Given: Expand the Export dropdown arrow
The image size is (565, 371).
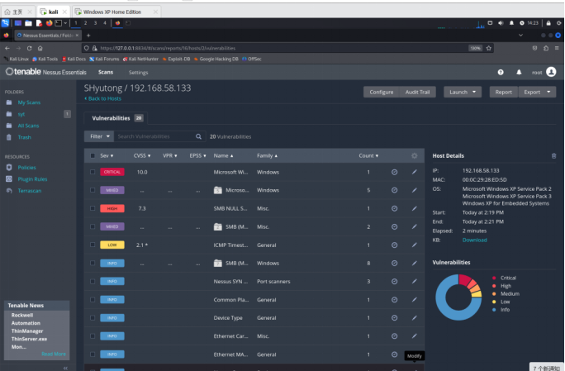Looking at the screenshot, I should click(x=548, y=92).
